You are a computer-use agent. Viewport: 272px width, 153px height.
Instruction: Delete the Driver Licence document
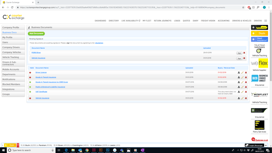coord(246,72)
